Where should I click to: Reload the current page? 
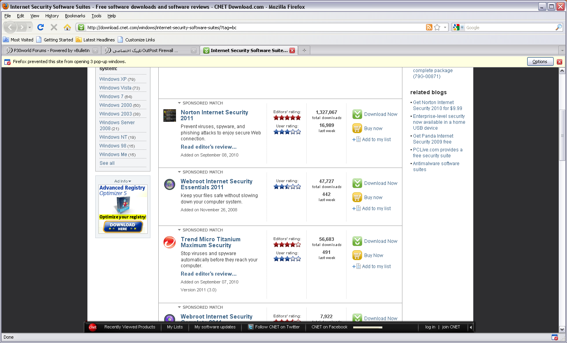click(x=40, y=27)
